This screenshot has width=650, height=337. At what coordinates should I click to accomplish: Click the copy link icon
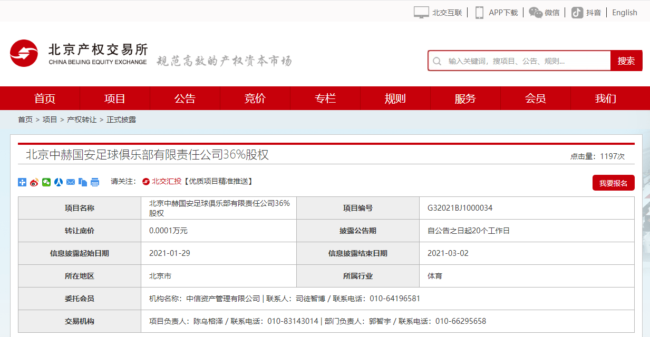83,182
